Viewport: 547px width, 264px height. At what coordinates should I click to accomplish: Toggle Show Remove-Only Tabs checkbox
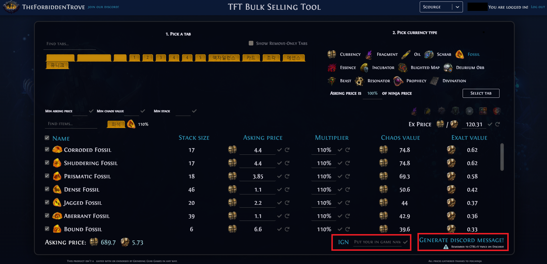coord(251,43)
